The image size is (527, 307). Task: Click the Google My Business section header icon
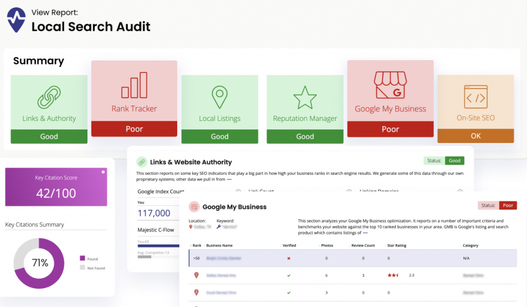pos(194,207)
